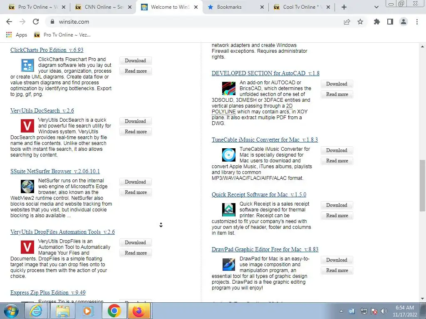Download DEVELOPED SECTION for AutoCAD
Viewport: 426px width, 319px height.
pos(337,84)
